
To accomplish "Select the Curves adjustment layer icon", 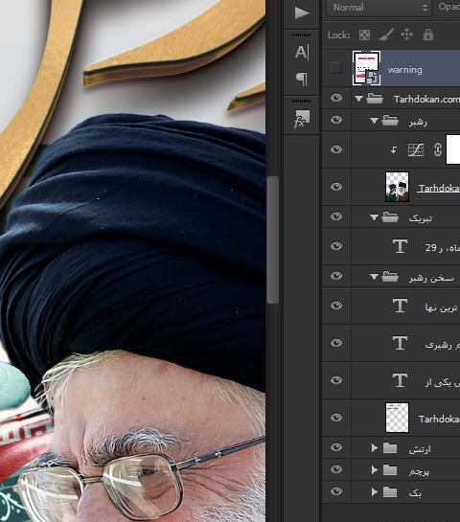I will pyautogui.click(x=416, y=149).
